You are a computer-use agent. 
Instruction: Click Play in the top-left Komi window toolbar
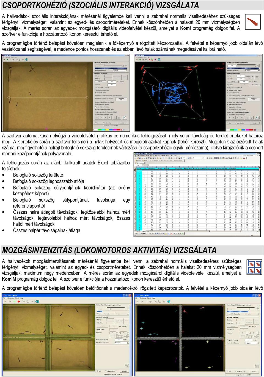7,59
